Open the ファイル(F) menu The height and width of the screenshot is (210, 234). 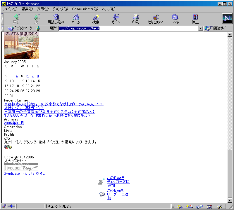10,9
